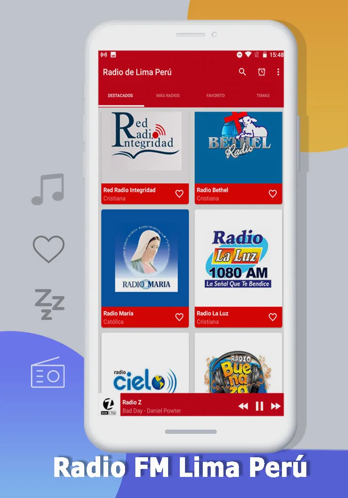
Task: Favorite Red Radio Integridad with heart
Action: [179, 194]
